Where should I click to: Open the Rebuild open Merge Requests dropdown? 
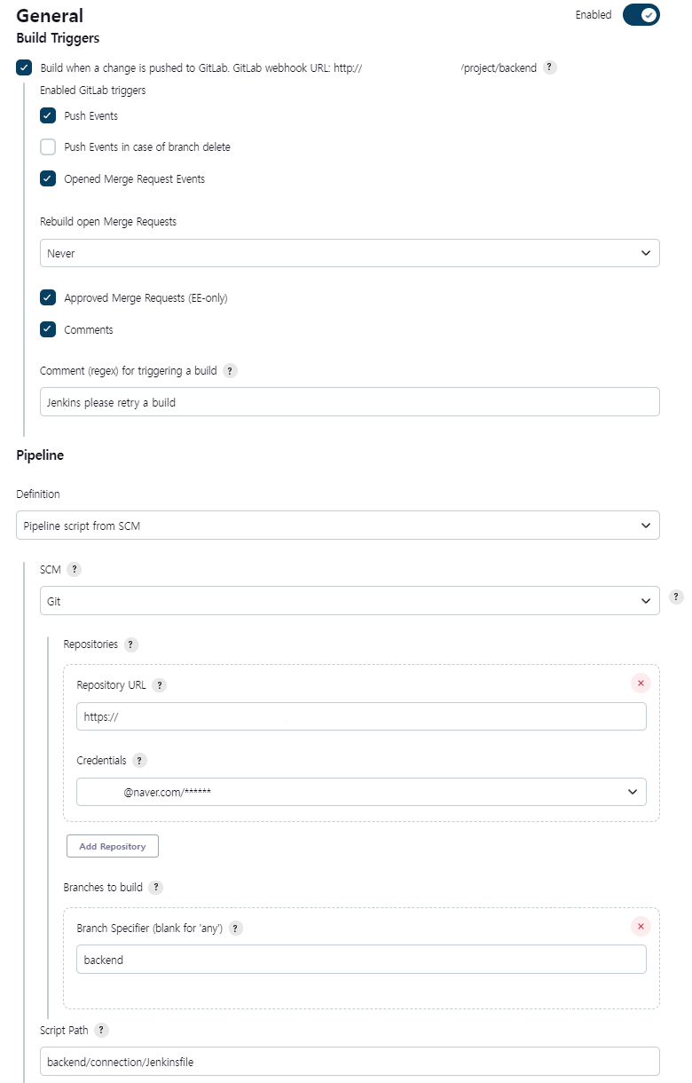point(350,253)
